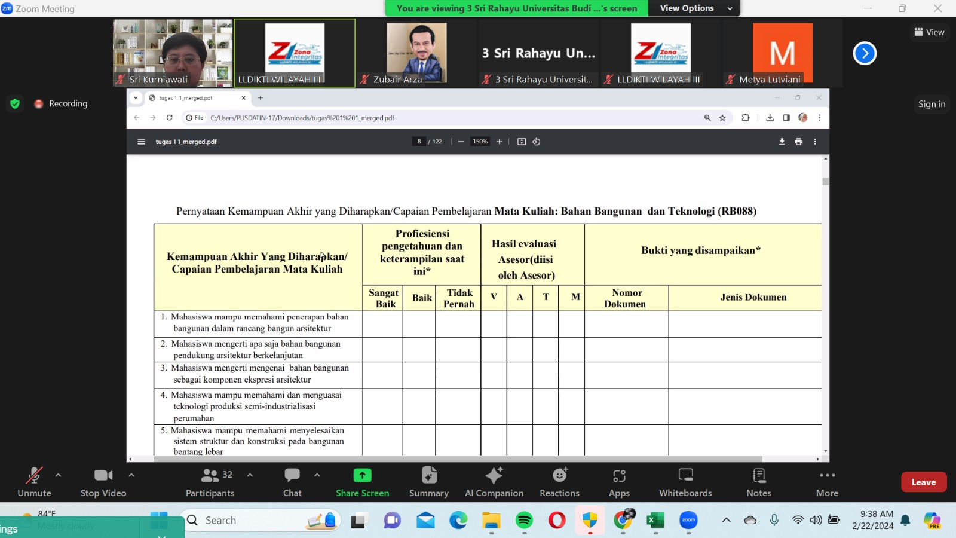Open PDF viewer more actions menu

click(x=815, y=142)
